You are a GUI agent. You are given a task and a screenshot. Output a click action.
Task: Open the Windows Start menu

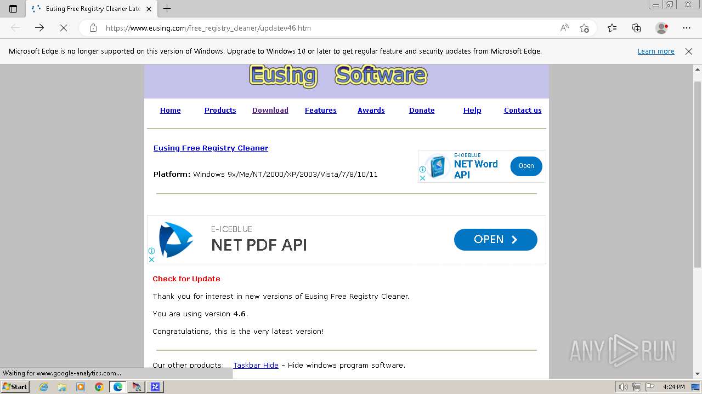(x=15, y=387)
